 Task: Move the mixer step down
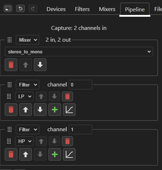(x=40, y=65)
